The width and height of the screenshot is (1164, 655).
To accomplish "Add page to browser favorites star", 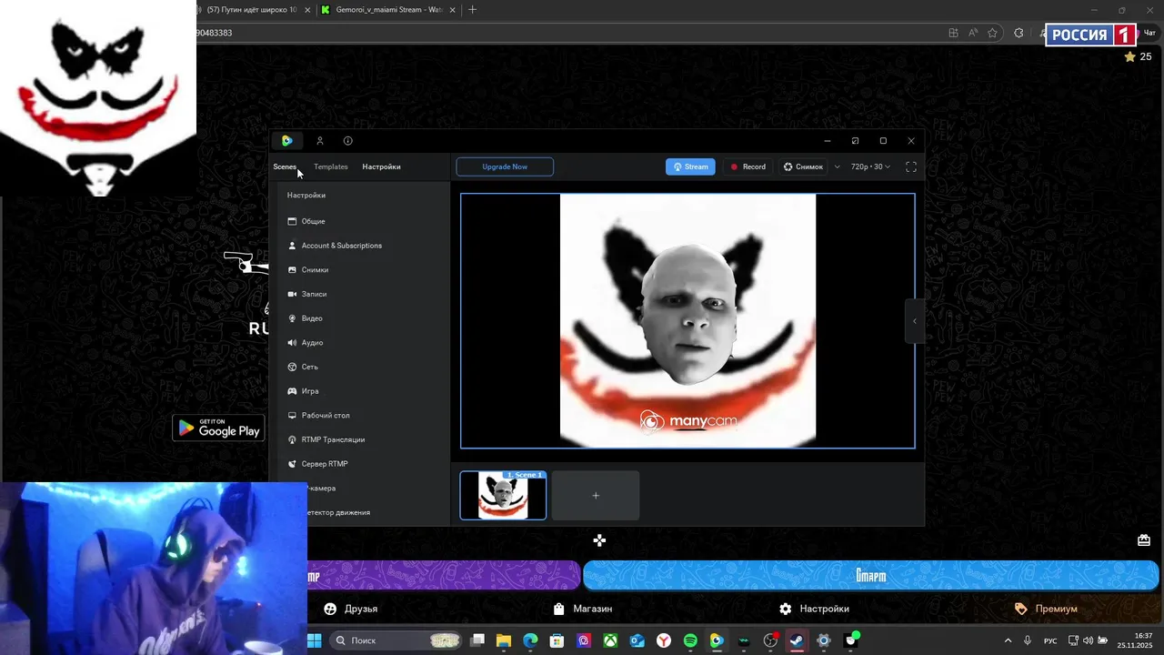I will 993,33.
